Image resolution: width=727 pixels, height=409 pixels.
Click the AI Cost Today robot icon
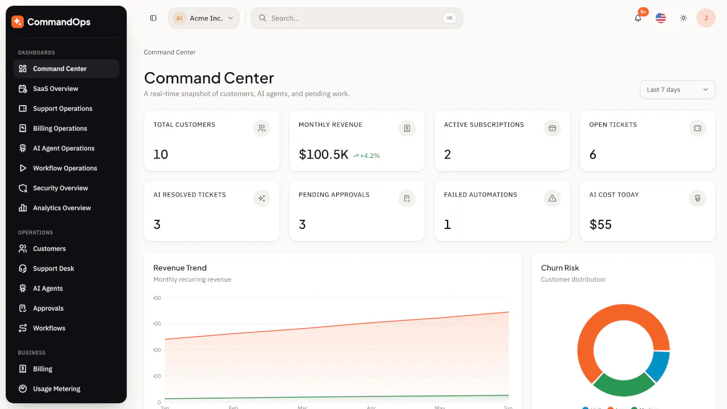click(x=698, y=198)
